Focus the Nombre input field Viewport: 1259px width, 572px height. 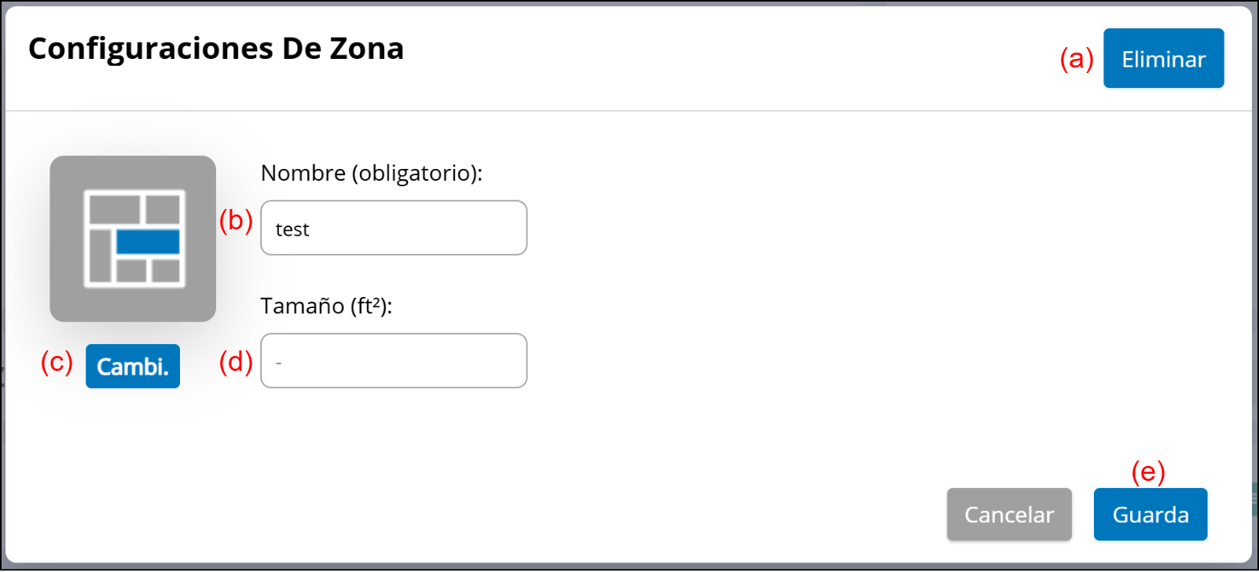(x=393, y=228)
